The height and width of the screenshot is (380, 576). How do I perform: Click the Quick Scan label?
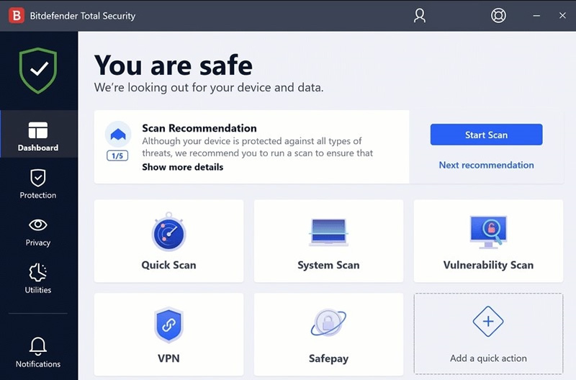tap(168, 265)
